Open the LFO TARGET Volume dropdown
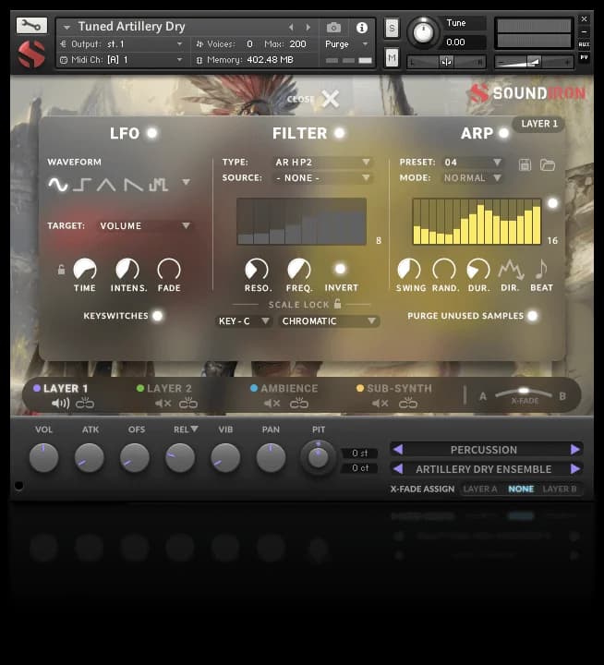 pos(144,226)
